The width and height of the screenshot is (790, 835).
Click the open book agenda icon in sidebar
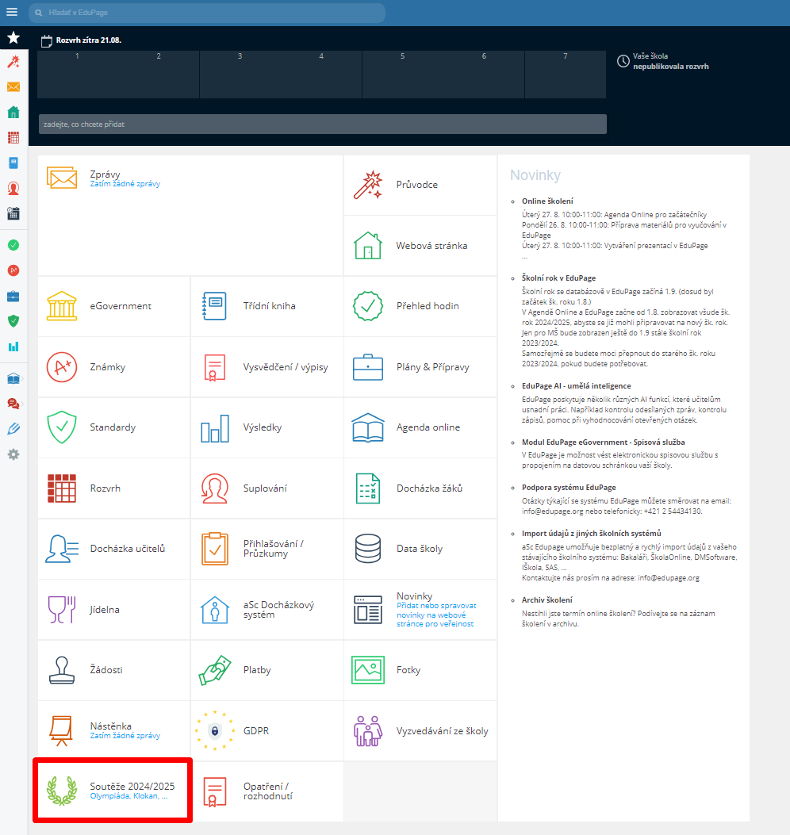(x=13, y=378)
